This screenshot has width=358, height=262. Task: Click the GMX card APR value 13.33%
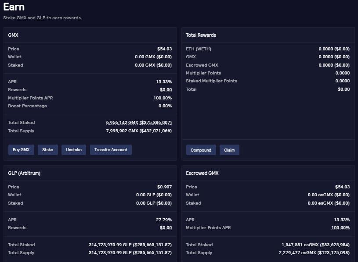tap(164, 82)
